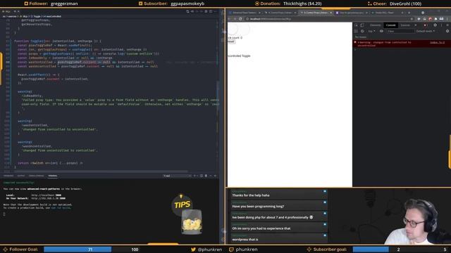The width and height of the screenshot is (451, 253).
Task: Open DevTools settings gear in tab bar
Action: tap(435, 25)
